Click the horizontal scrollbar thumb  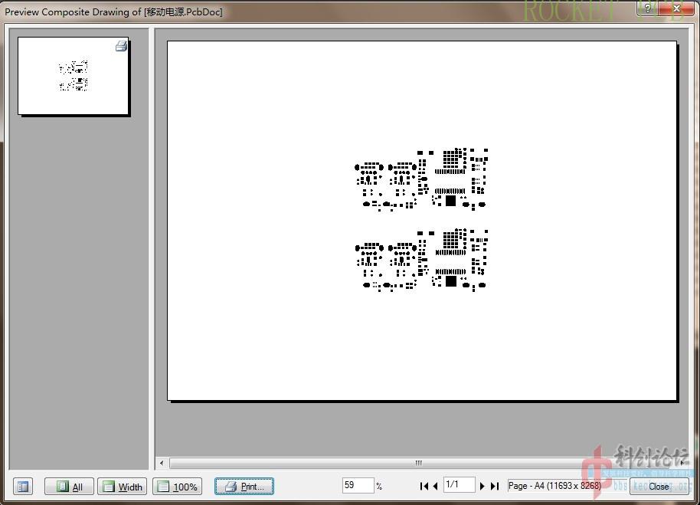coord(418,463)
